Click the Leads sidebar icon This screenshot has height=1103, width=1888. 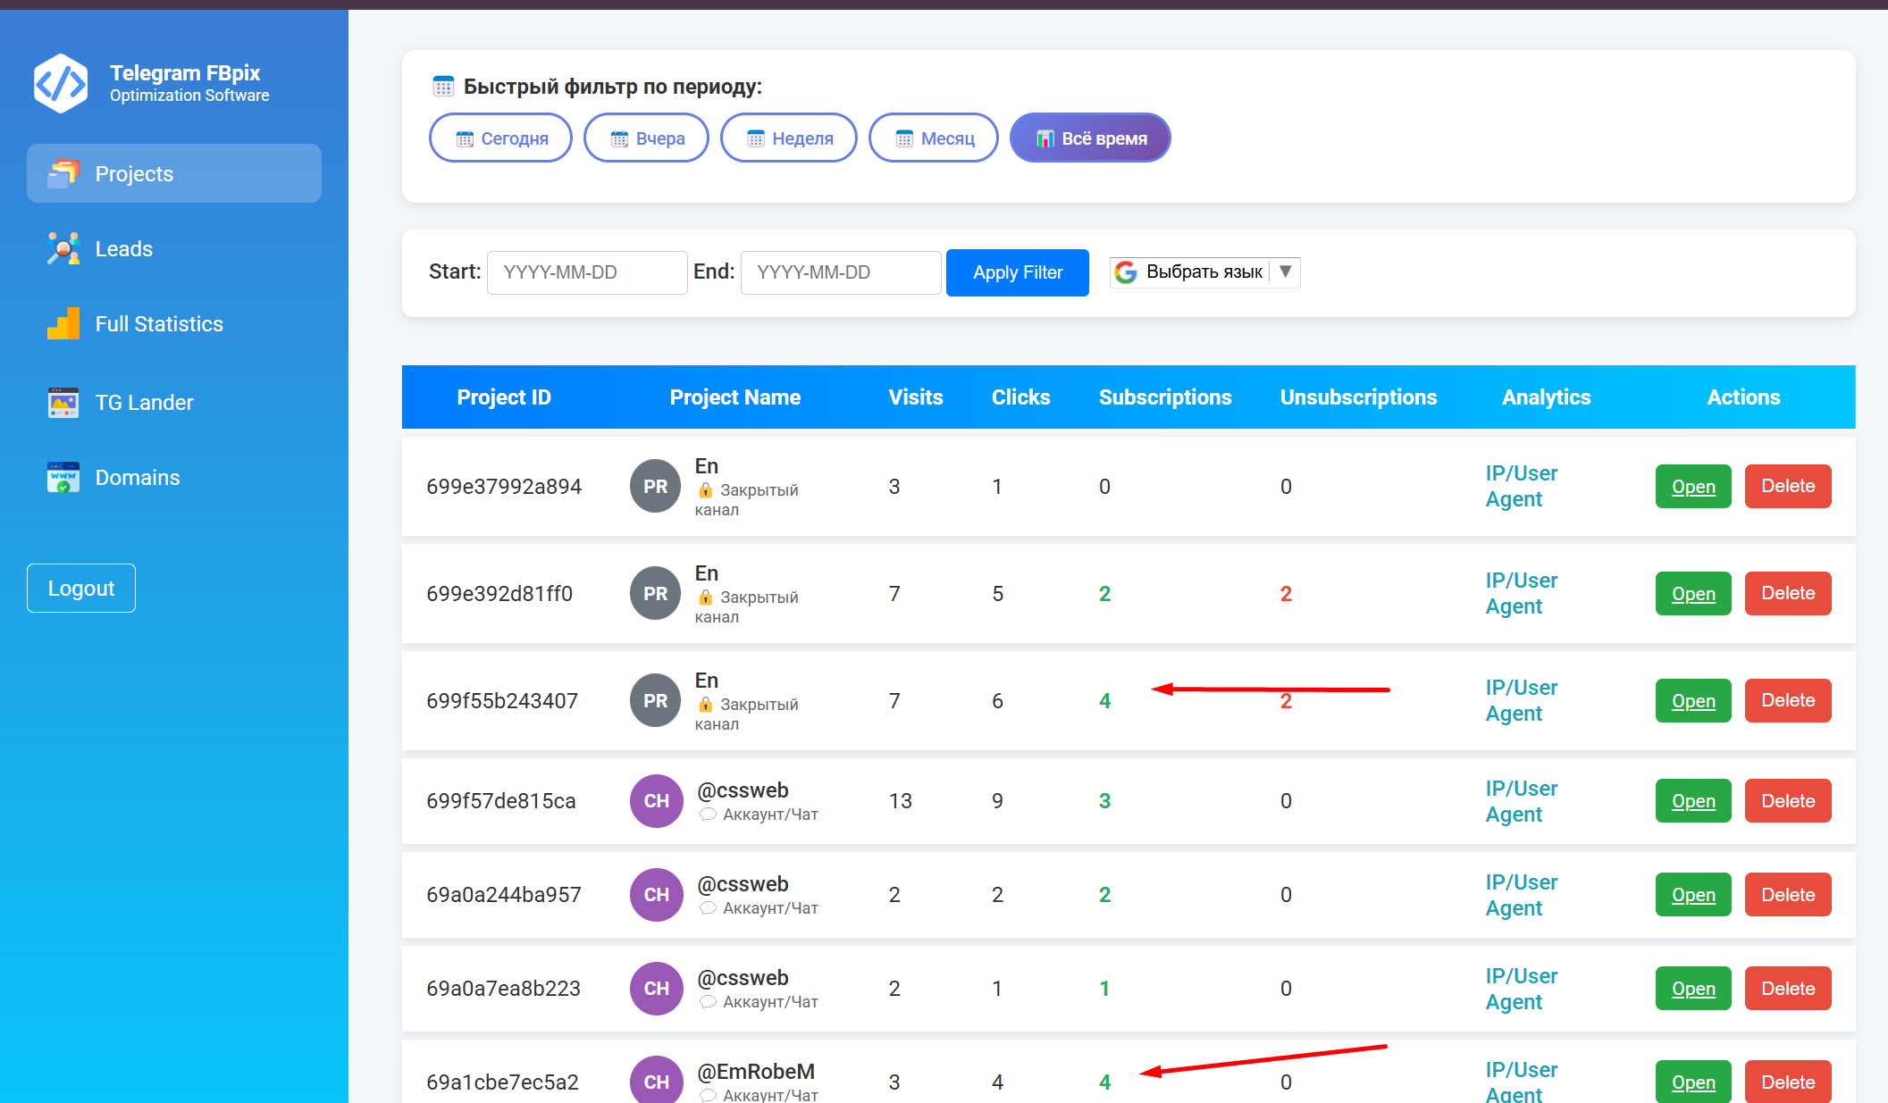[63, 248]
